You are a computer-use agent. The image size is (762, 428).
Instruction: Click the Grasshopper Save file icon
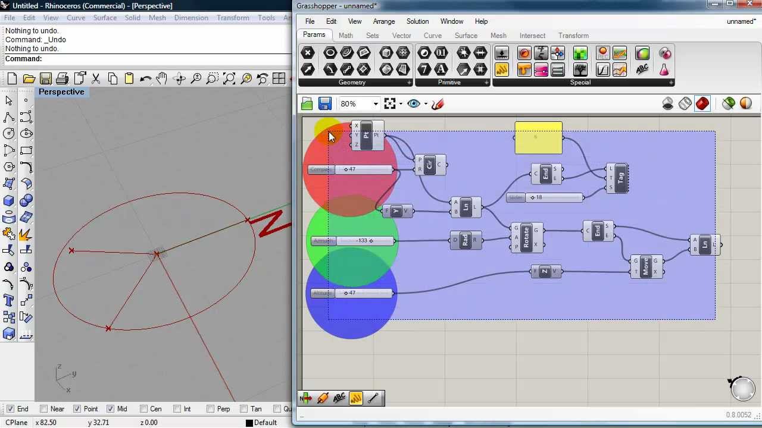[x=324, y=104]
